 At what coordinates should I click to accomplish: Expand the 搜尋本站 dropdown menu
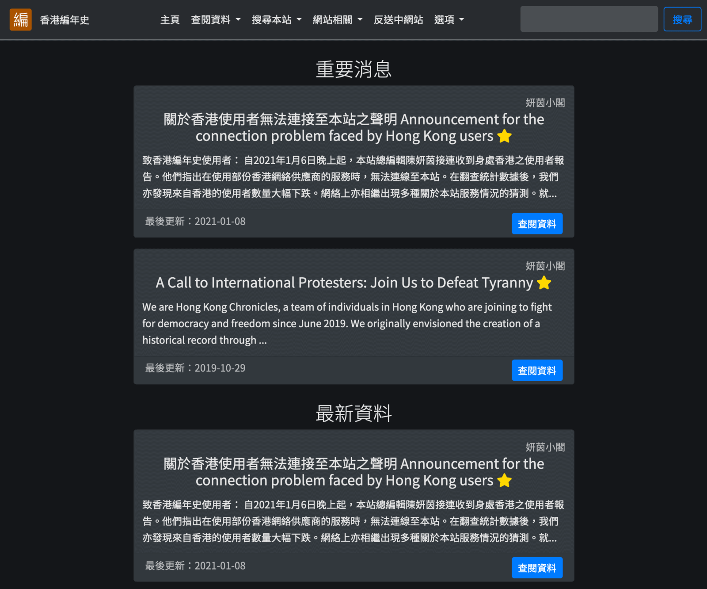(277, 19)
